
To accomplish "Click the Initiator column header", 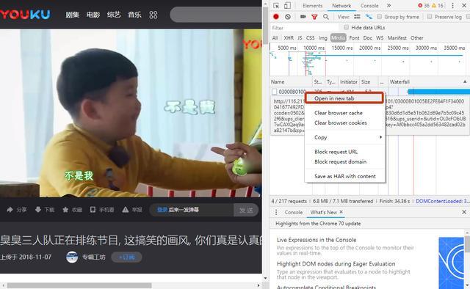I will (x=349, y=81).
